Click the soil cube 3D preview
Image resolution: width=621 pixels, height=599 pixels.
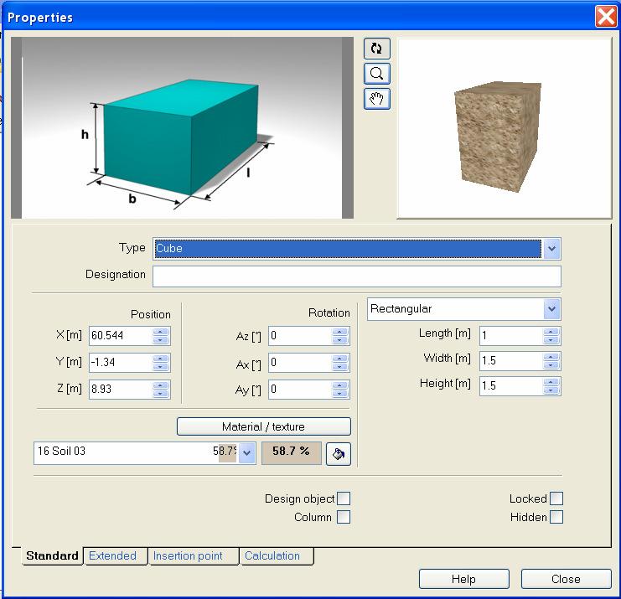pos(505,128)
